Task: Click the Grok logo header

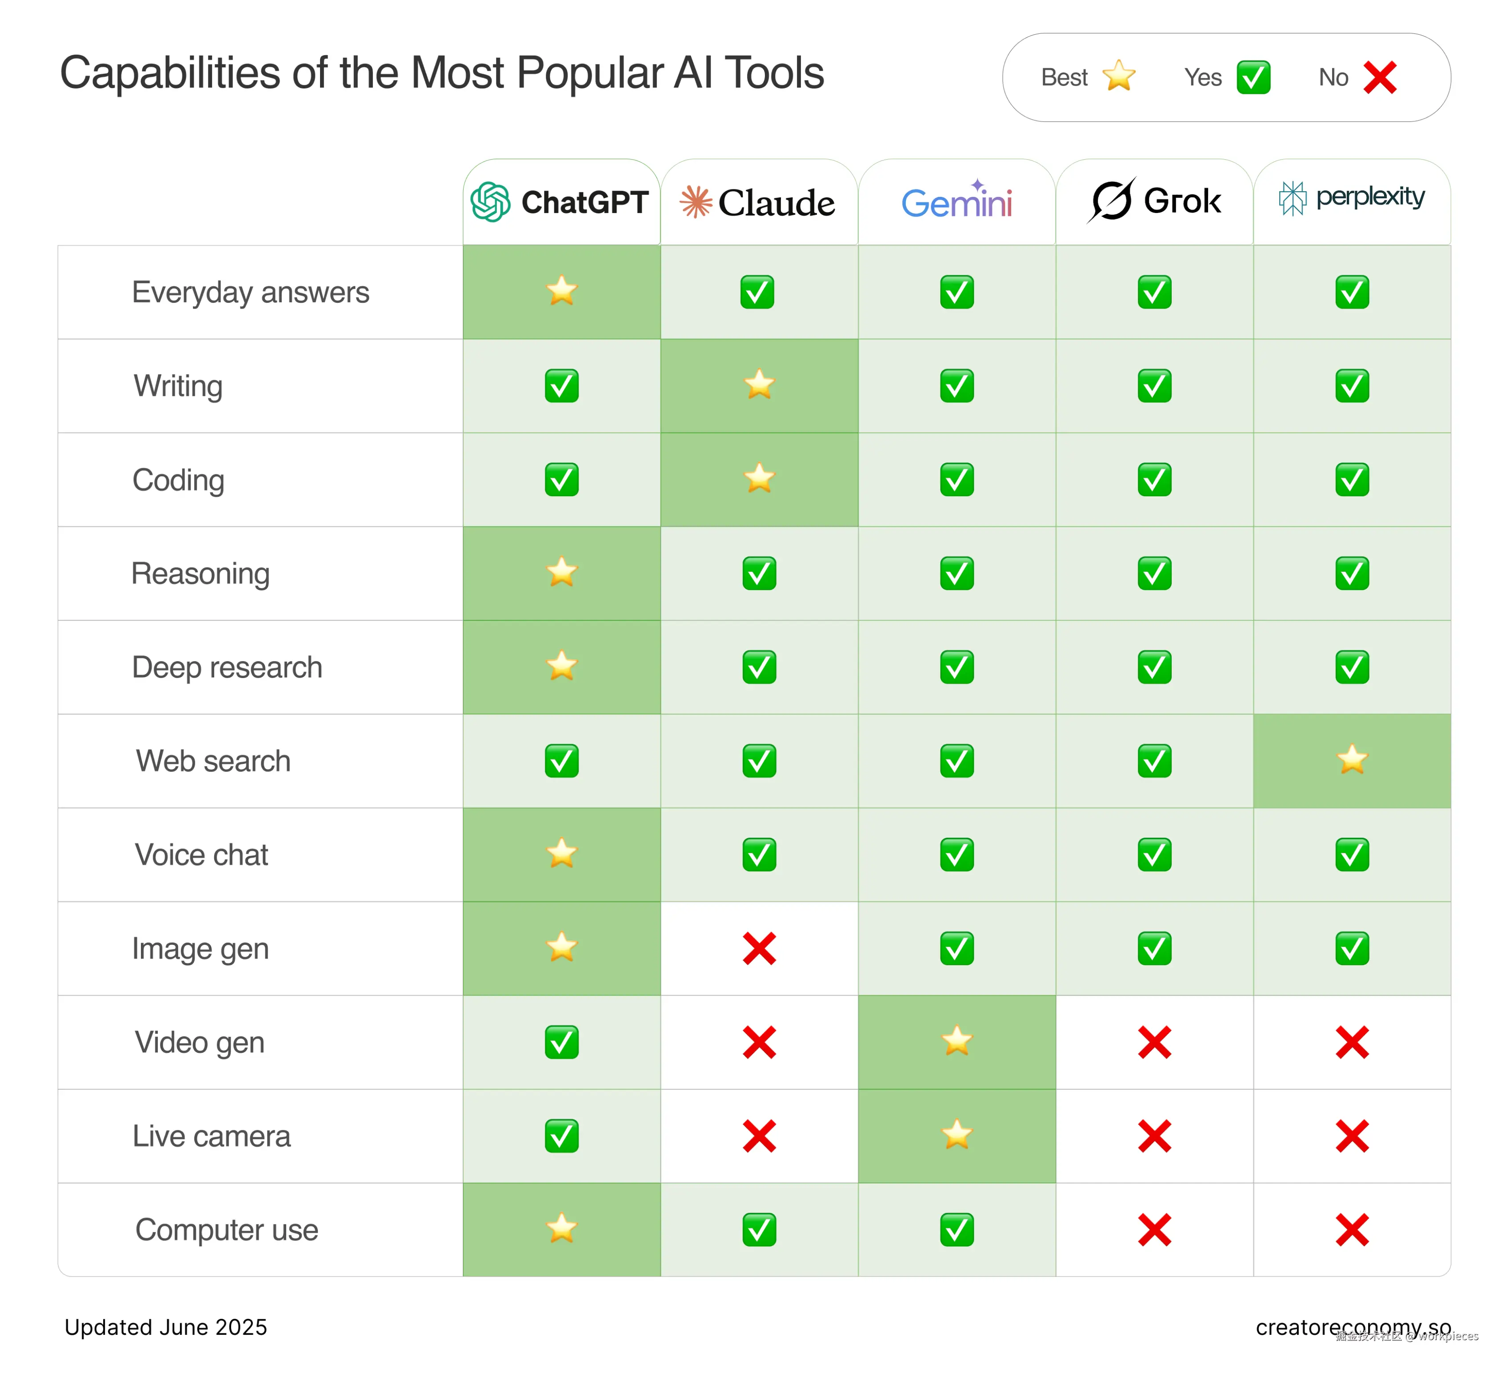Action: pos(1153,201)
